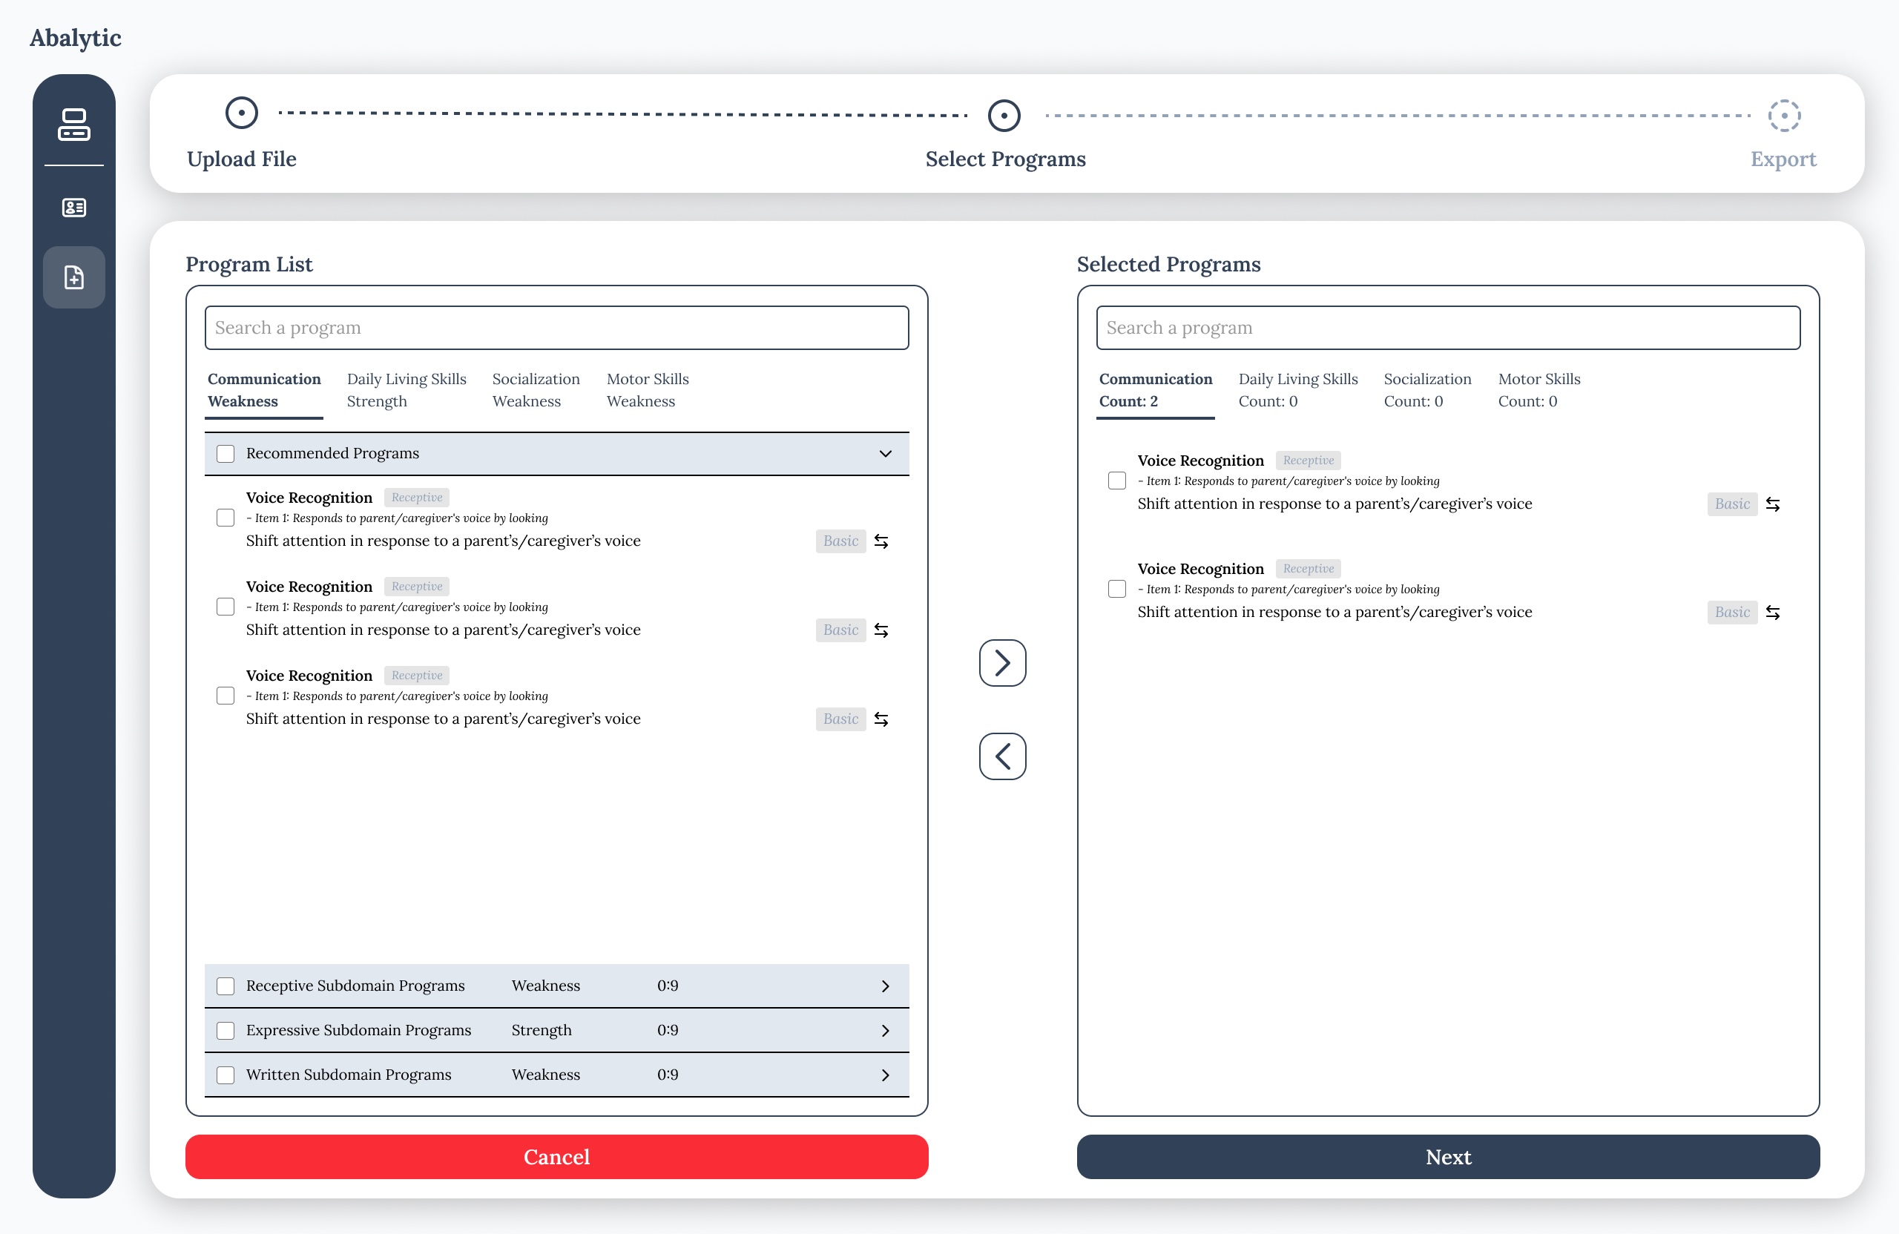Expand Written Subdomain Programs arrow
1899x1234 pixels.
pyautogui.click(x=885, y=1075)
